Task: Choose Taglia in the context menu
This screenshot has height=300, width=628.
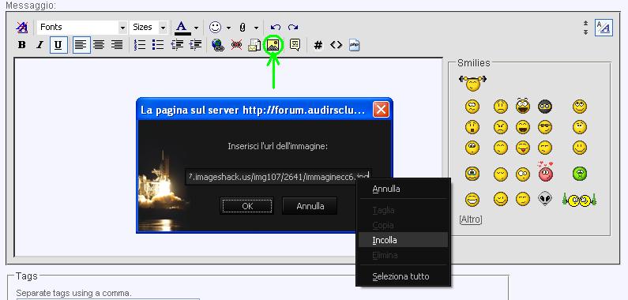Action: click(403, 210)
